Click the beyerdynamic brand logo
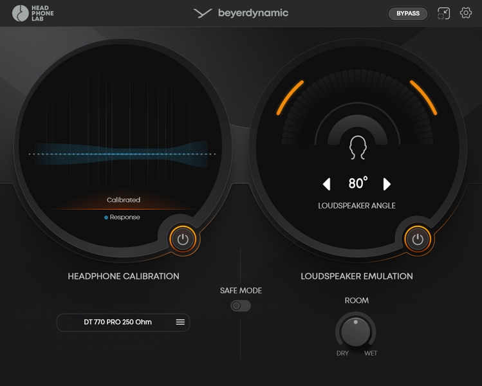The image size is (482, 386). (x=241, y=14)
